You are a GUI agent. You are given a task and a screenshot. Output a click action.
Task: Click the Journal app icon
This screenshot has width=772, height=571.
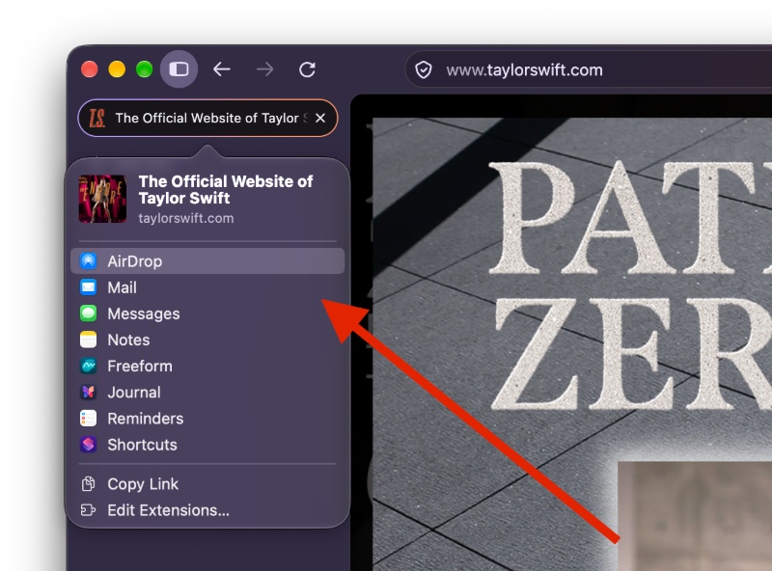89,393
